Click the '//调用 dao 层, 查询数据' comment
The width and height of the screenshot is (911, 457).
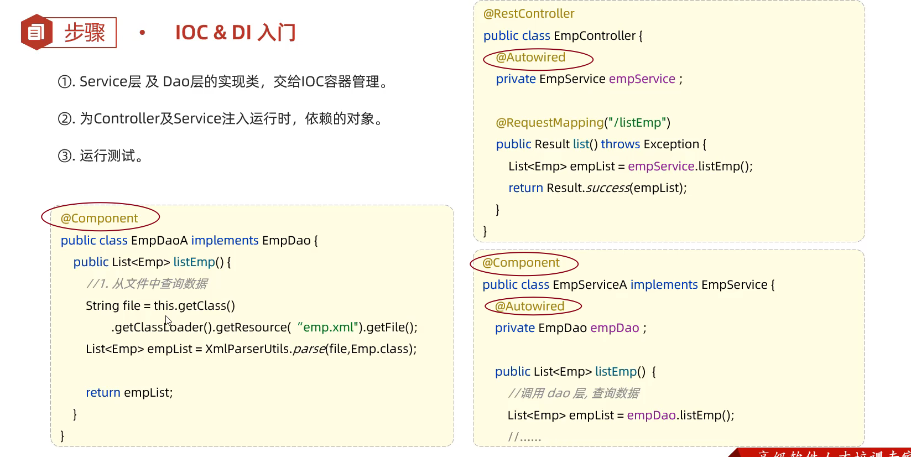(574, 393)
